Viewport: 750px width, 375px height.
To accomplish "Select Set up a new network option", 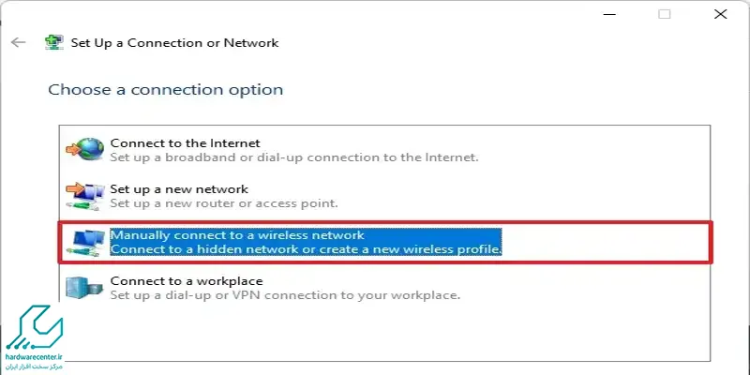I will (x=384, y=196).
